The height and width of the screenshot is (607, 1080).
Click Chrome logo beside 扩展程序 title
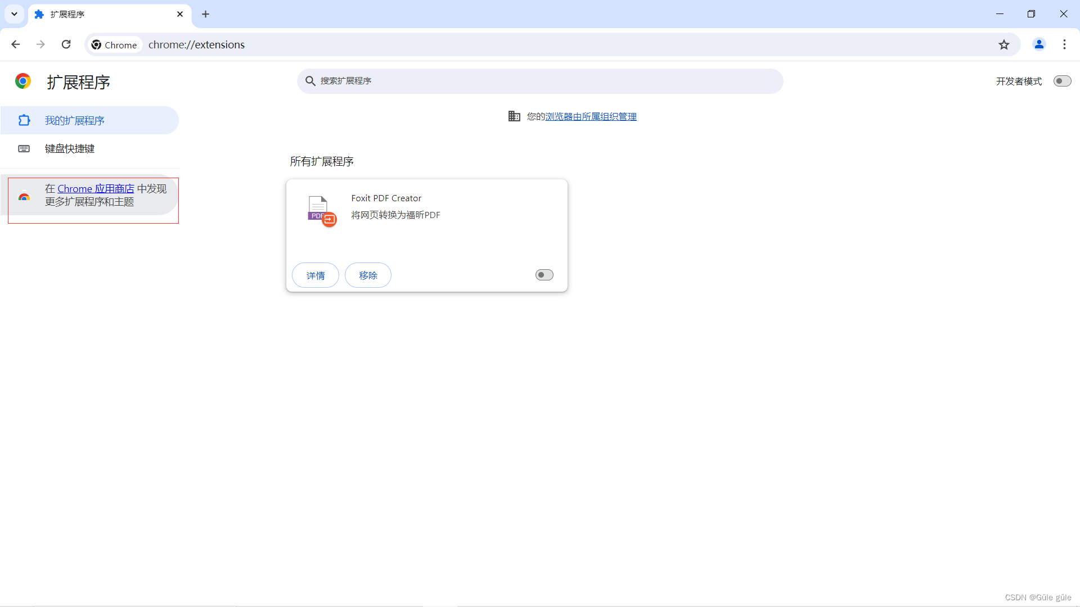(23, 81)
